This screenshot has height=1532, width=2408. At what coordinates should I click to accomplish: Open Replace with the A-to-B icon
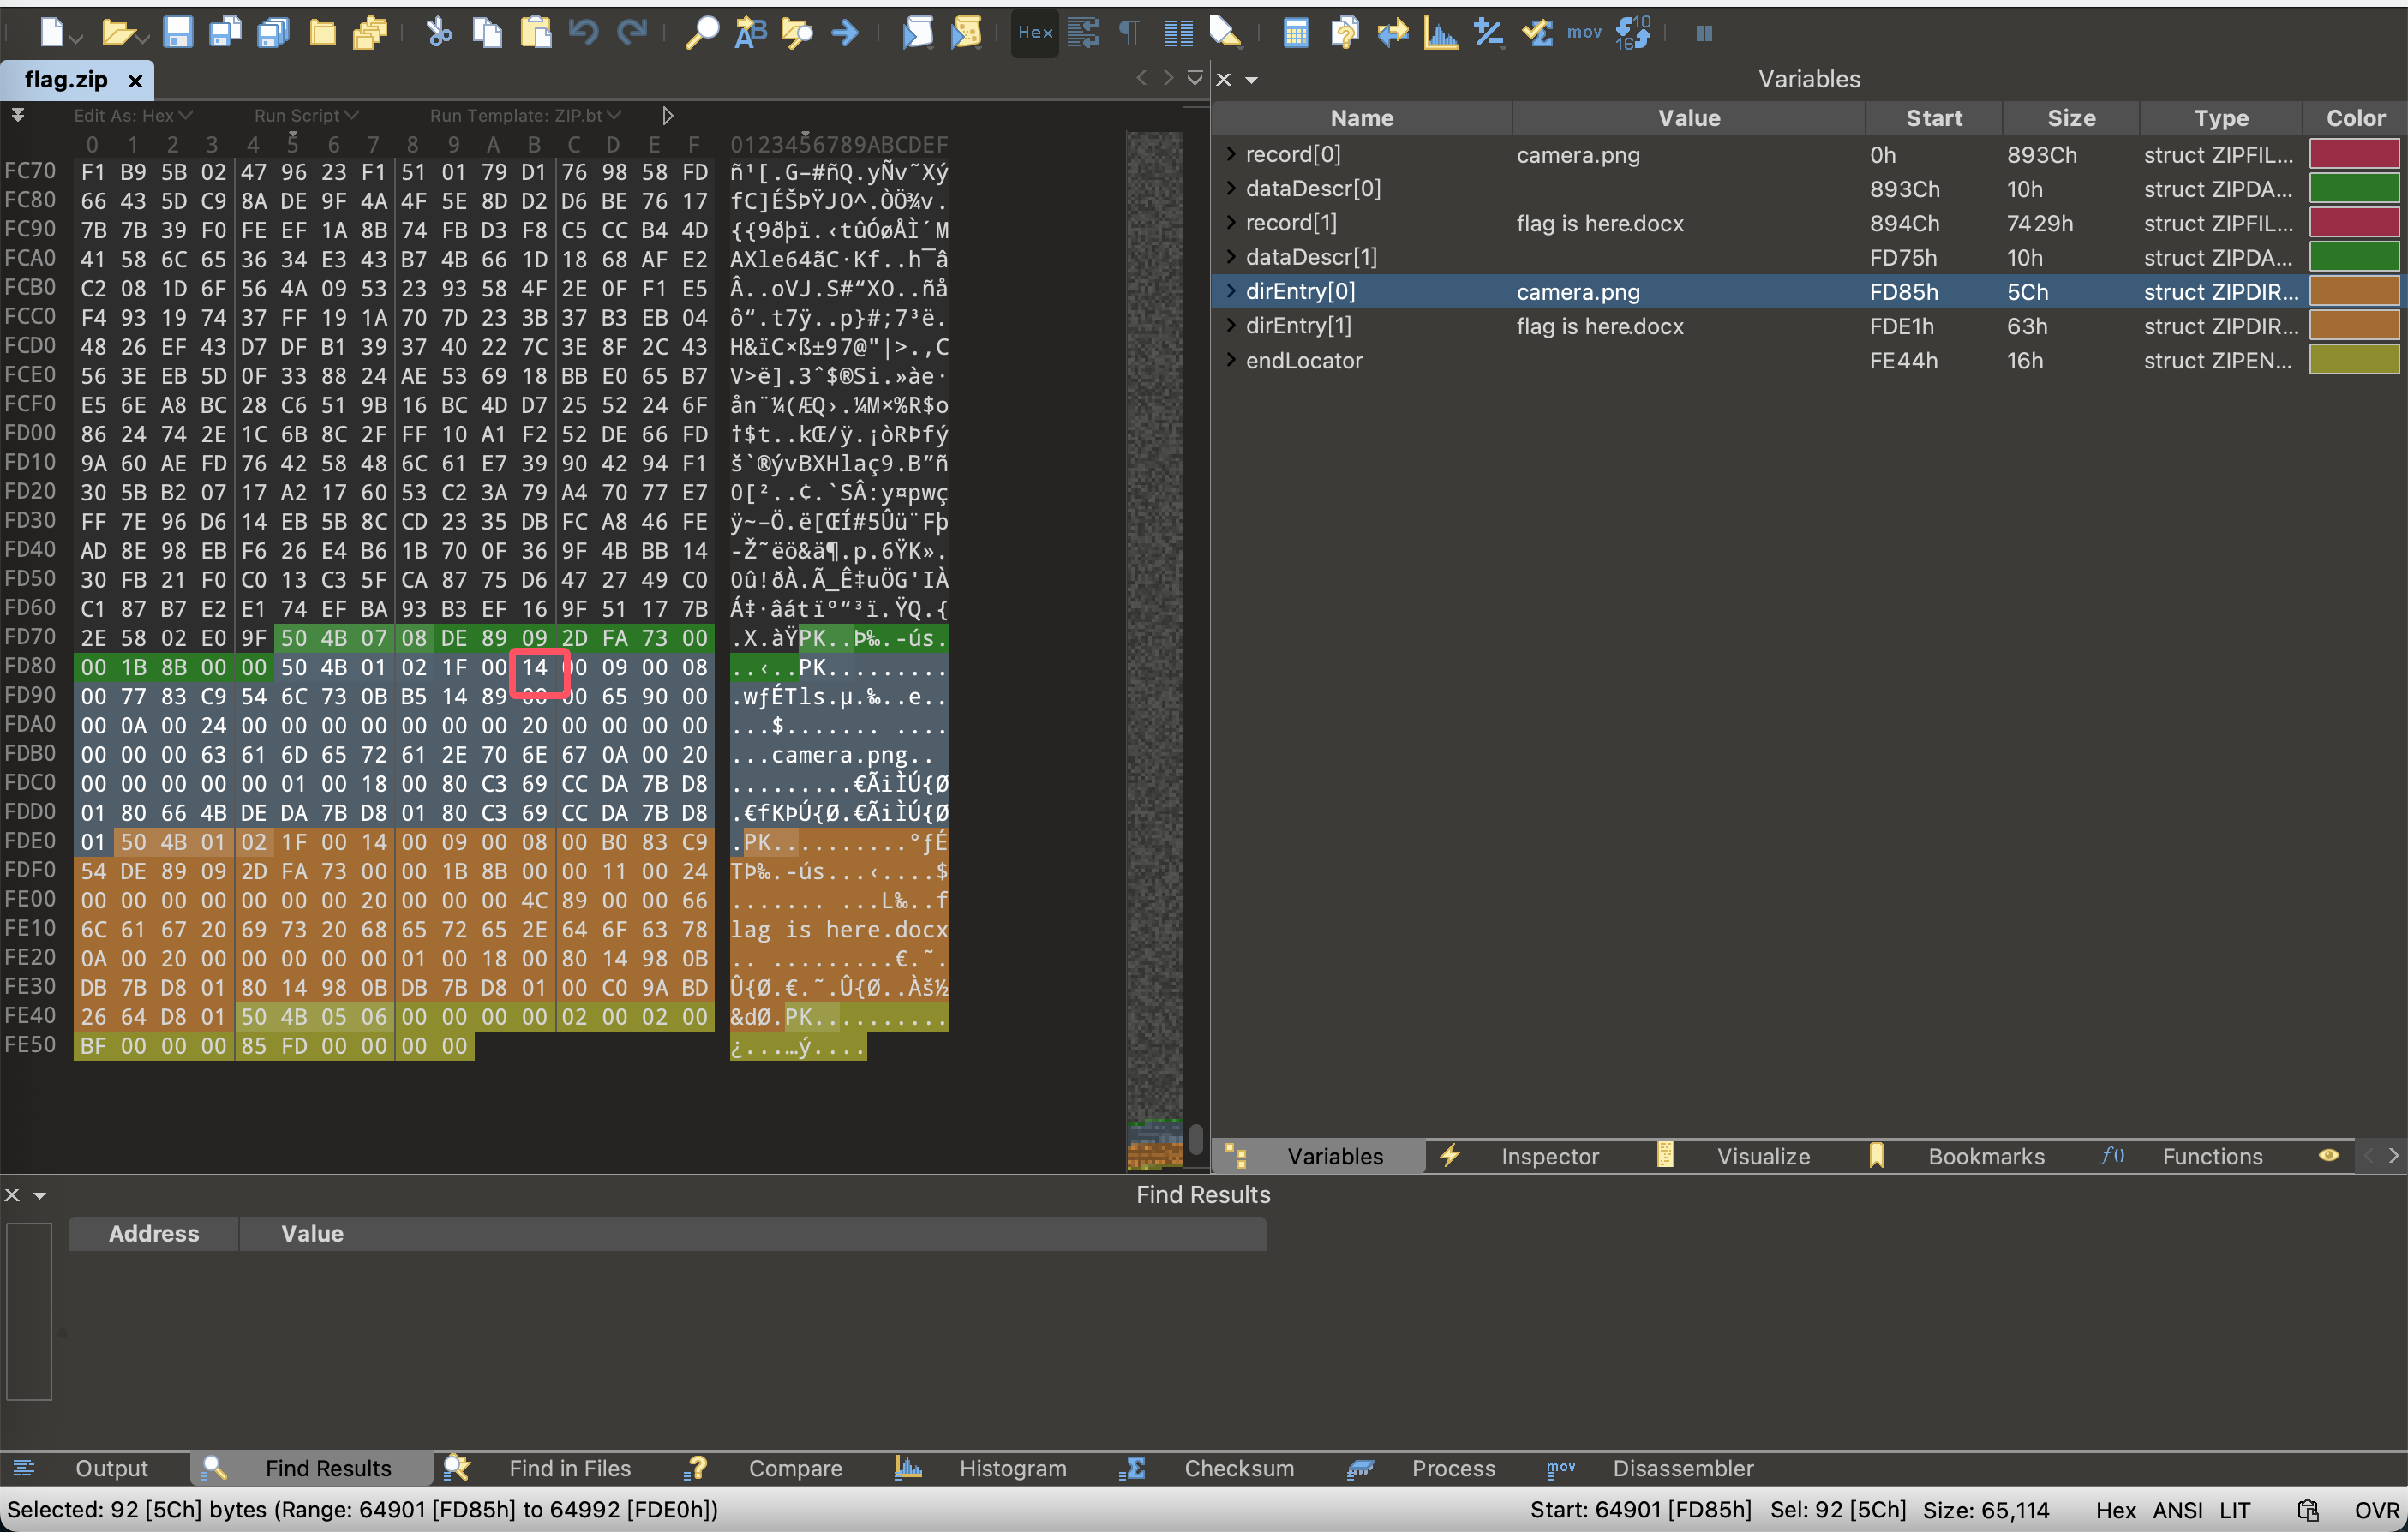coord(750,33)
